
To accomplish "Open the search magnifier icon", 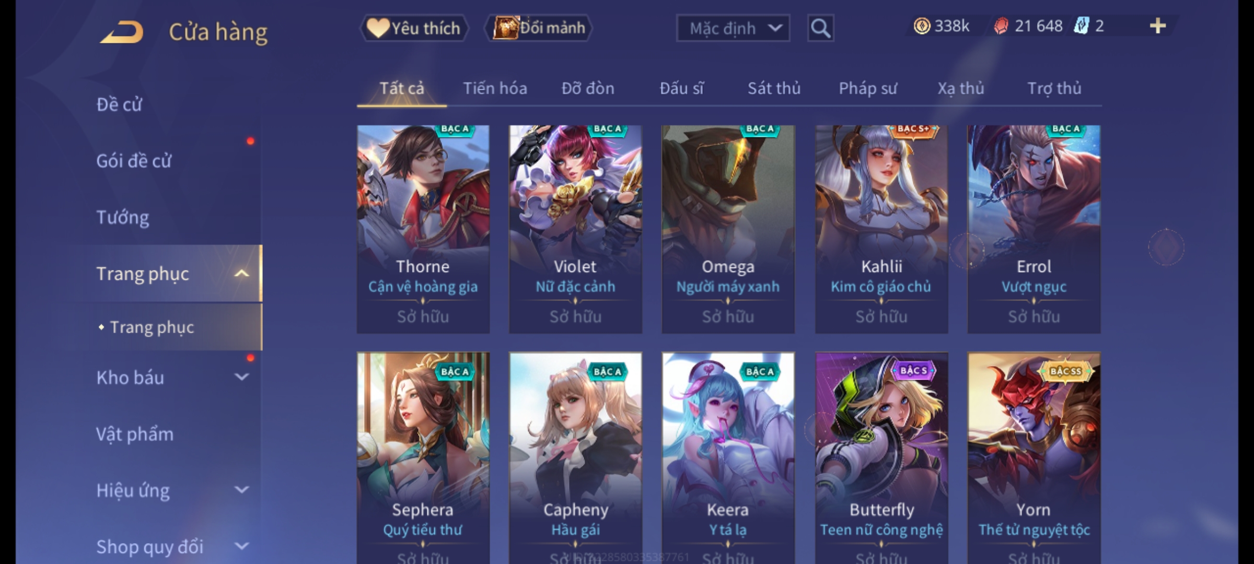I will click(x=820, y=28).
